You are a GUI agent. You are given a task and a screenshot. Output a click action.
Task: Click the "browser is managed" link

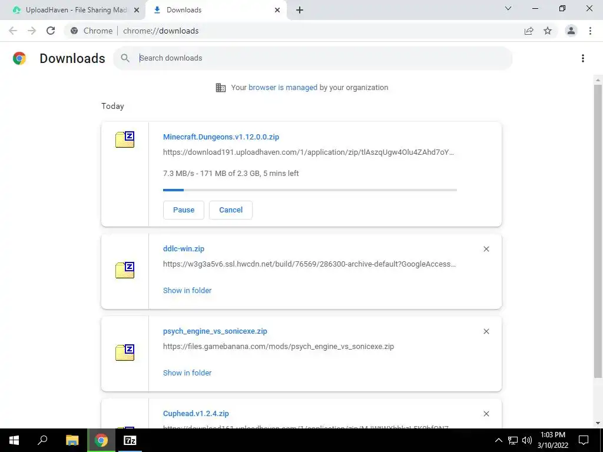click(283, 88)
